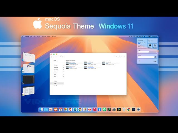This screenshot has width=178, height=133.
Task: Open Settings gear icon in the dock
Action: [x=139, y=109]
